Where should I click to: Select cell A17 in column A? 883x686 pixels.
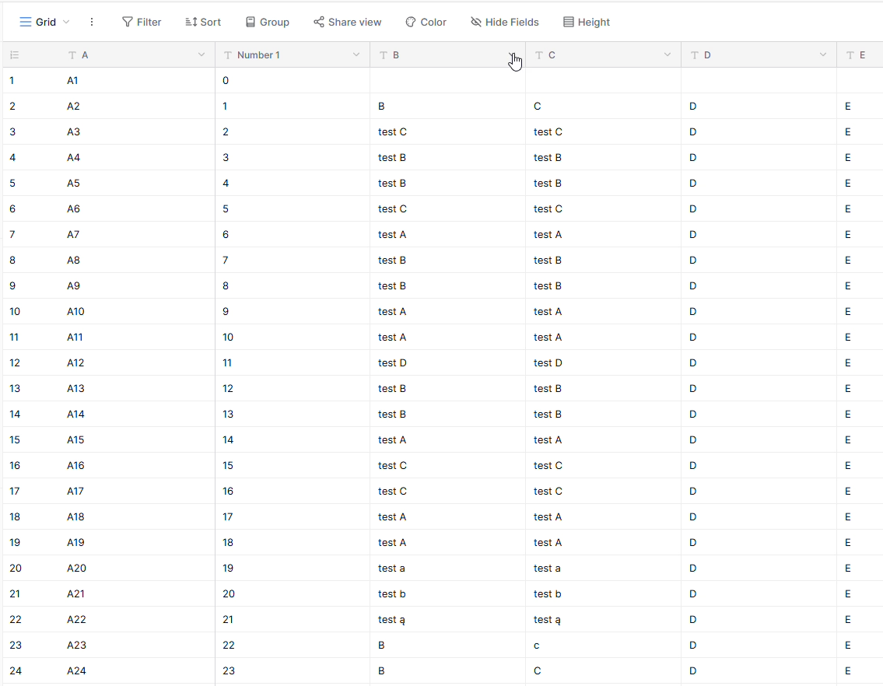pyautogui.click(x=138, y=492)
